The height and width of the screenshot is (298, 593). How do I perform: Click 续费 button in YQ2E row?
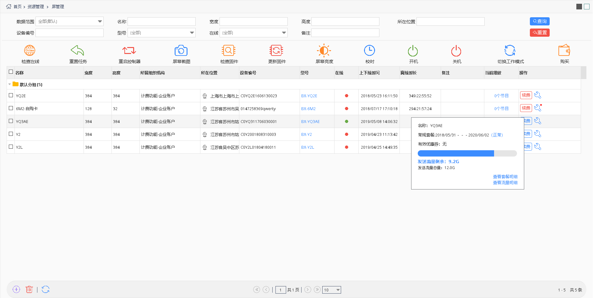[526, 95]
